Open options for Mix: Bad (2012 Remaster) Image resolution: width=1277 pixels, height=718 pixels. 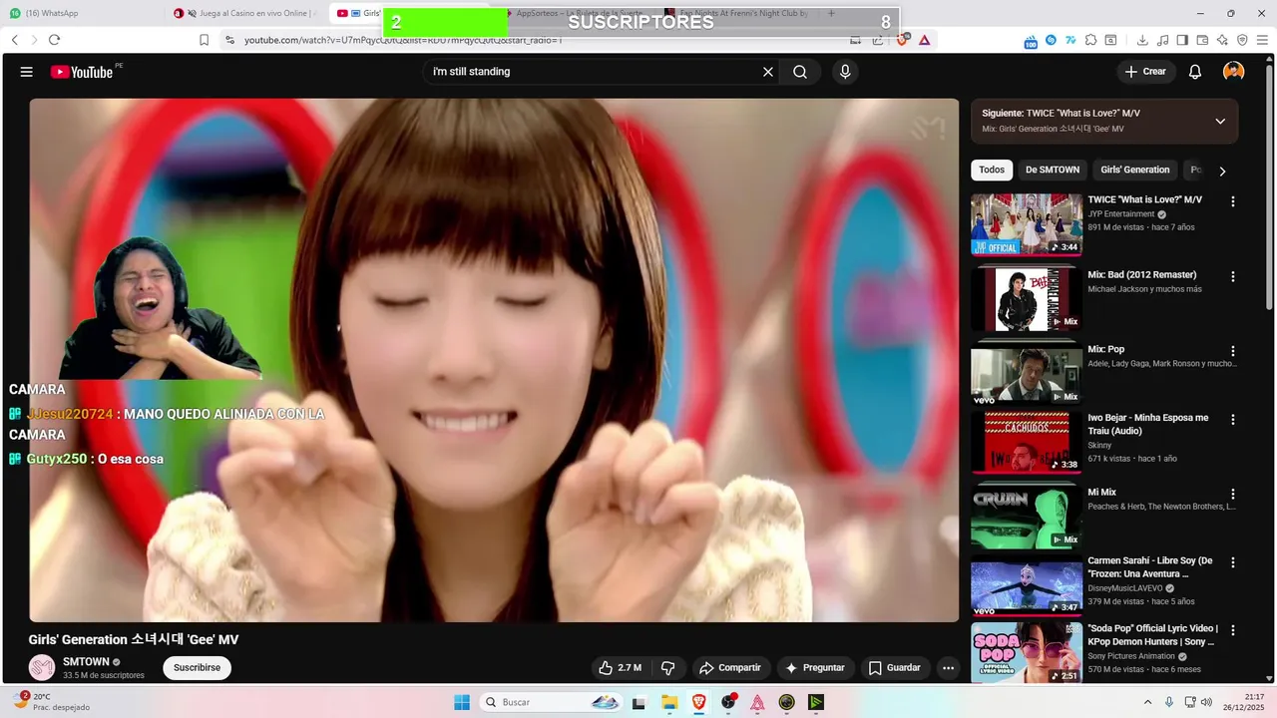tap(1233, 276)
